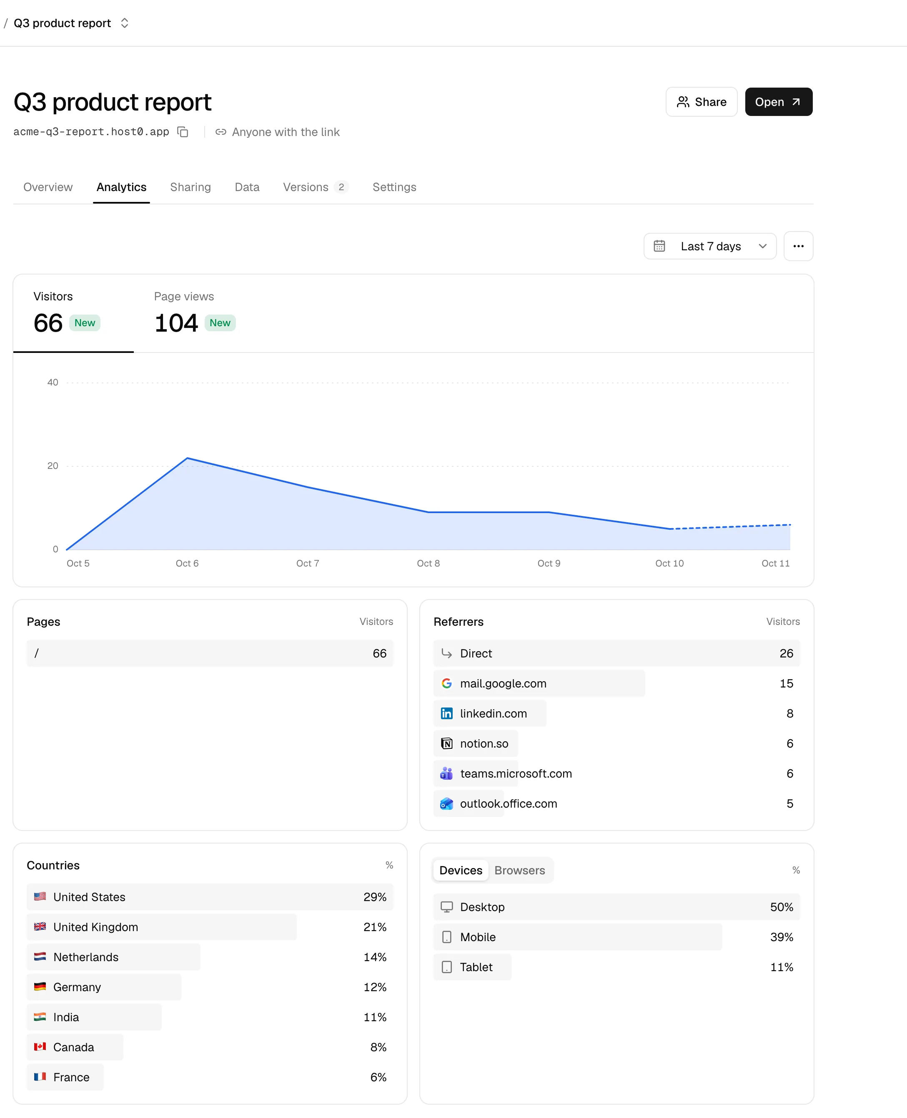Click the Mobile phone icon
The width and height of the screenshot is (907, 1118).
pyautogui.click(x=446, y=937)
